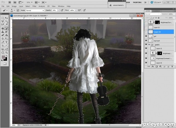Open the Image menu

[x=14, y=6]
